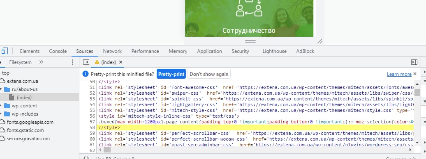Expand the wp-includes folder
This screenshot has width=426, height=159.
1,114
